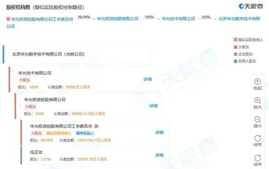Toggle the 北京华为数字技术有限公司 current company node
Image resolution: width=269 pixels, height=169 pixels.
tap(9, 54)
